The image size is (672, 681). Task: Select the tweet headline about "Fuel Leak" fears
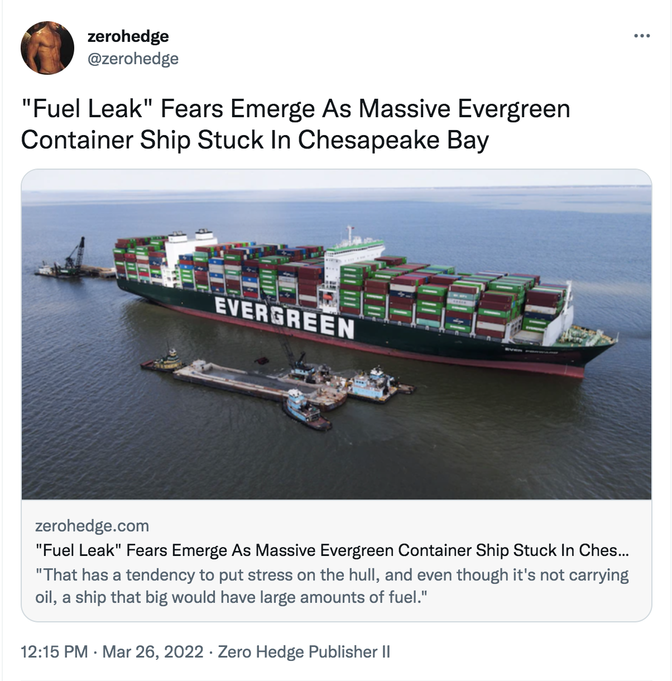(295, 124)
